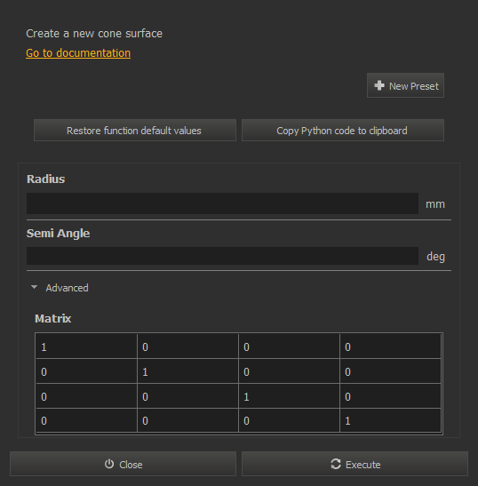The height and width of the screenshot is (486, 478).
Task: Select matrix cell row two column two
Action: pyautogui.click(x=187, y=371)
